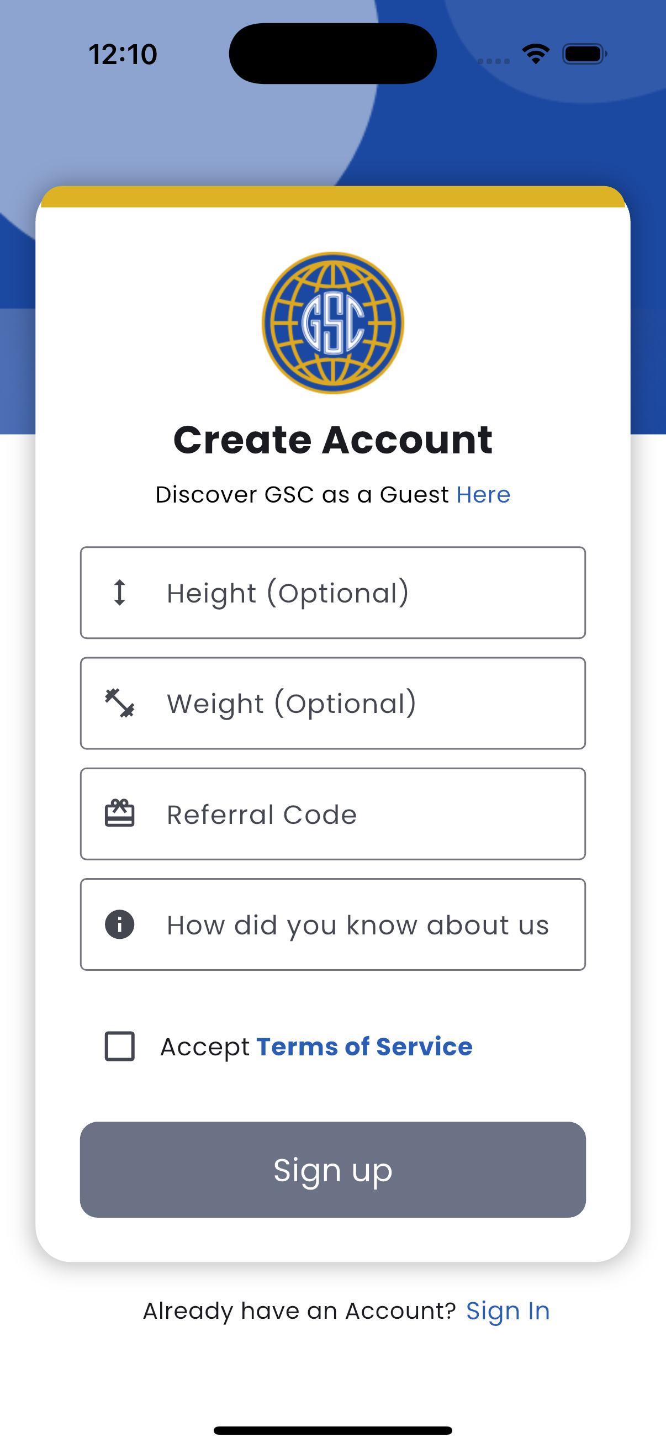The image size is (666, 1448).
Task: Focus the Referral Code field
Action: (332, 814)
